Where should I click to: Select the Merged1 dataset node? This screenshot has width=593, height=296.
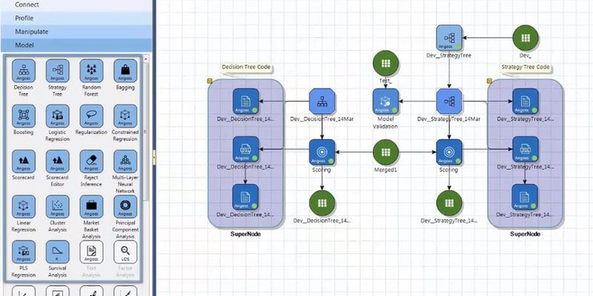click(x=385, y=152)
